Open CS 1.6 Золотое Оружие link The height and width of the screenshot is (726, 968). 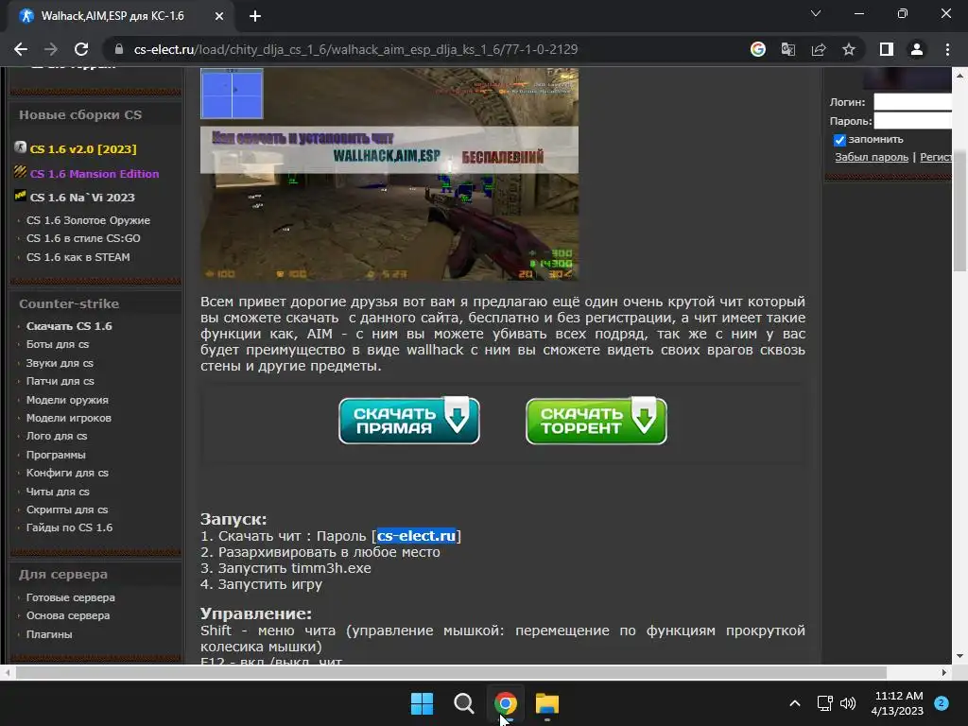(x=88, y=220)
